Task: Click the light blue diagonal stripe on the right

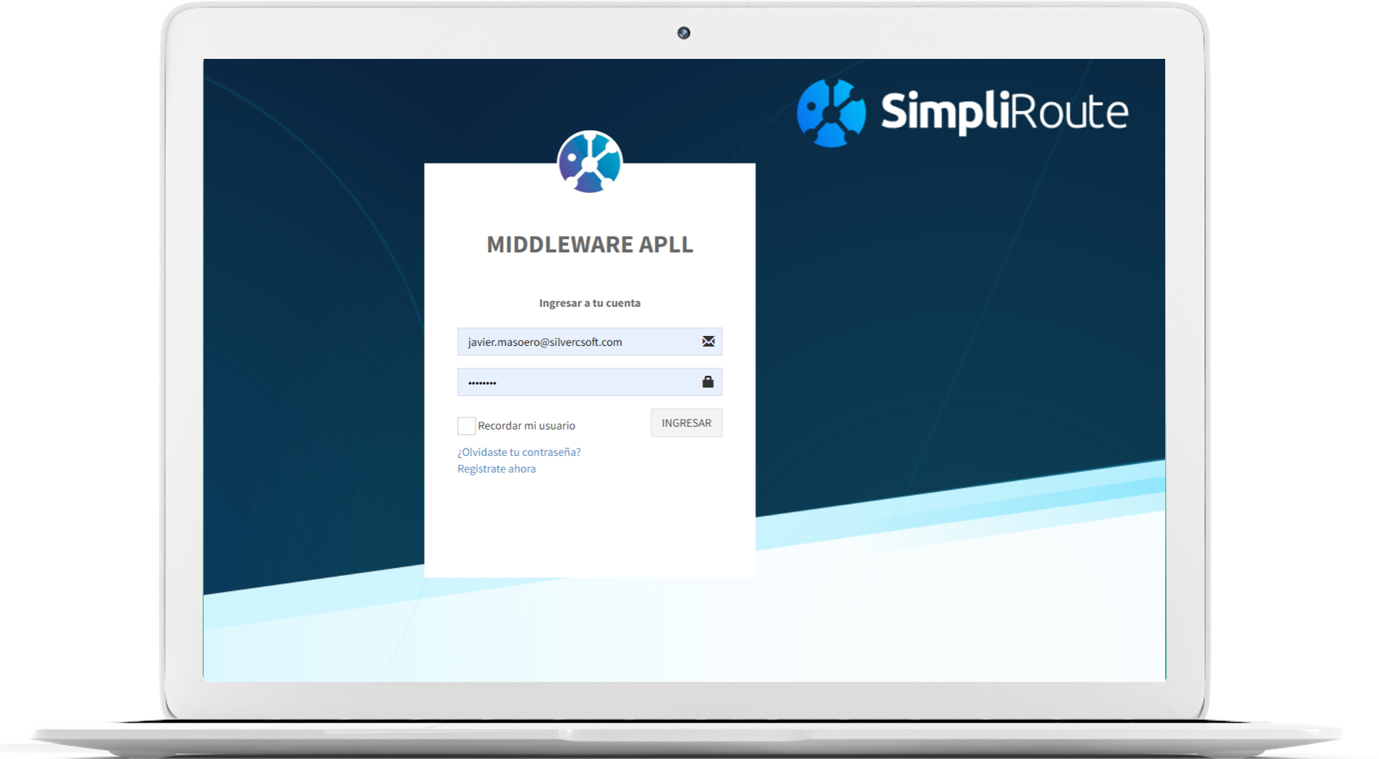Action: click(1018, 502)
